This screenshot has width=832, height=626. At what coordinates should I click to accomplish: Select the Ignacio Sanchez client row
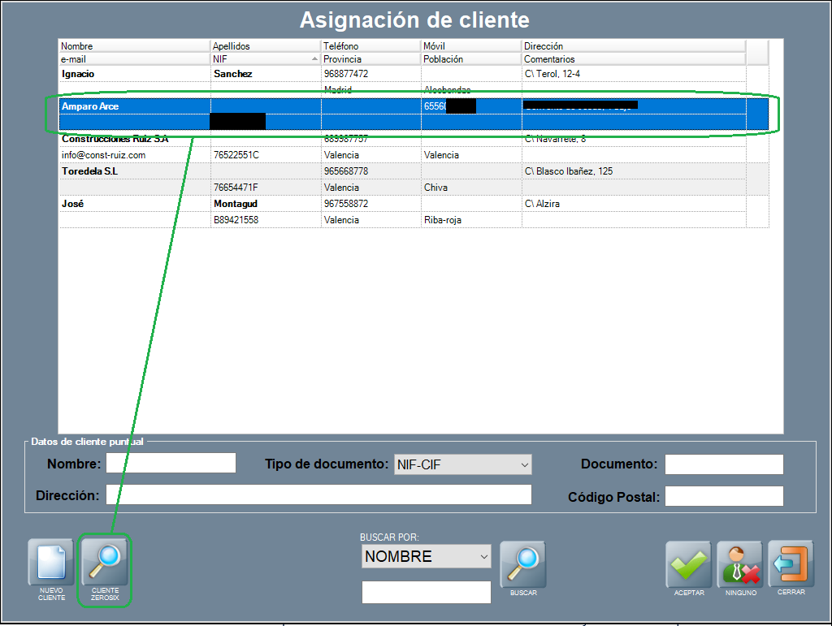(134, 74)
